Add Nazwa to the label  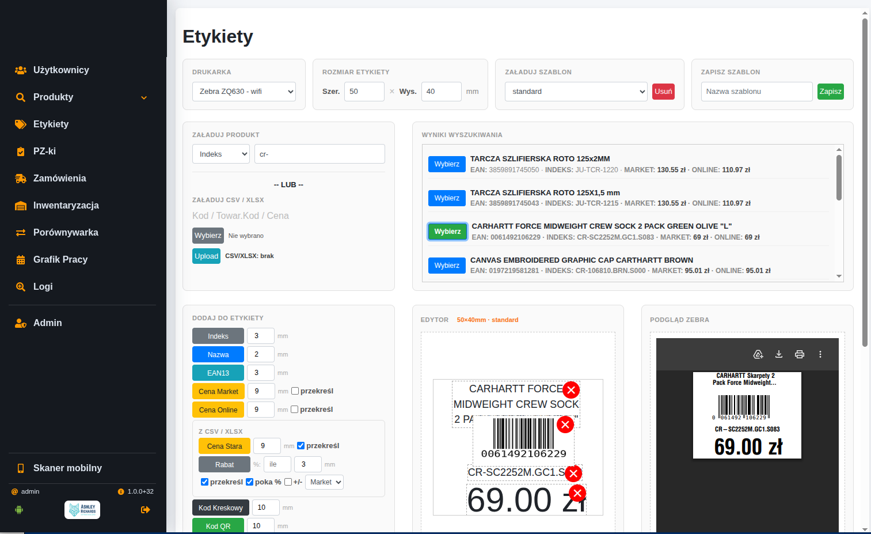click(x=218, y=355)
